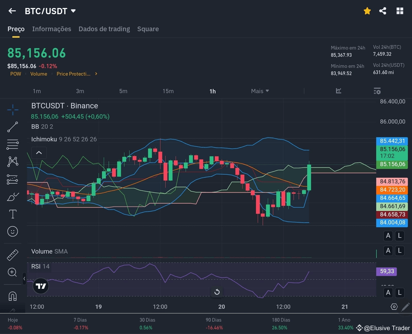Screen dimensions: 412x334
Task: Expand tags with the orange chevron
Action: click(x=96, y=74)
